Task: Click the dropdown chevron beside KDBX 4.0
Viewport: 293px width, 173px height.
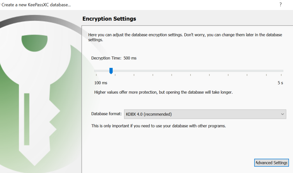Action: click(x=282, y=114)
